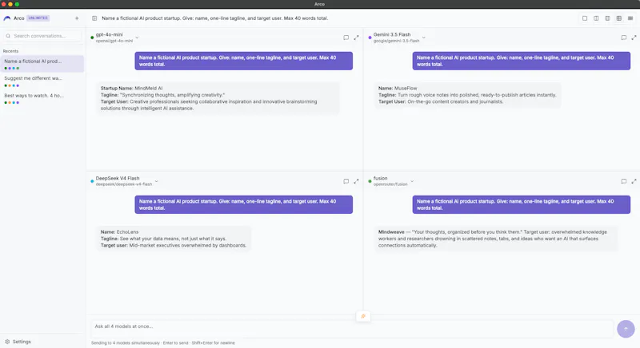Click the Mindweave response text

point(495,239)
